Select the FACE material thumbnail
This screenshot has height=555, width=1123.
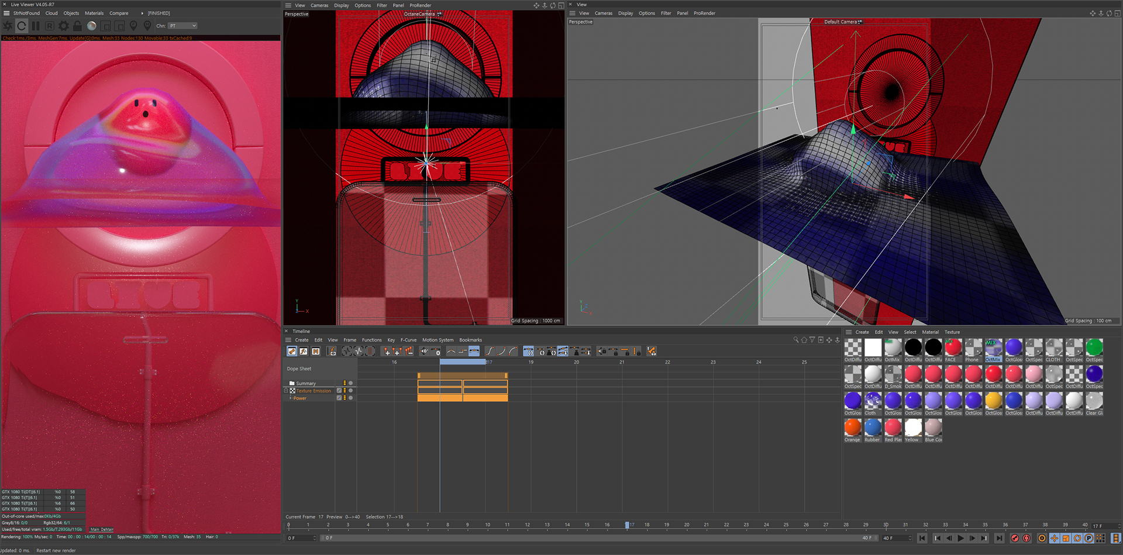[x=953, y=347]
